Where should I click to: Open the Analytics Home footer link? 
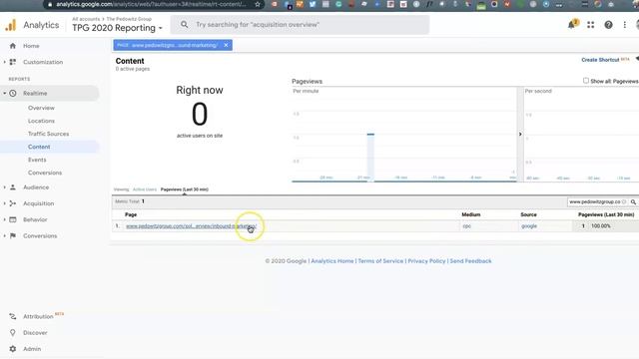tap(332, 261)
